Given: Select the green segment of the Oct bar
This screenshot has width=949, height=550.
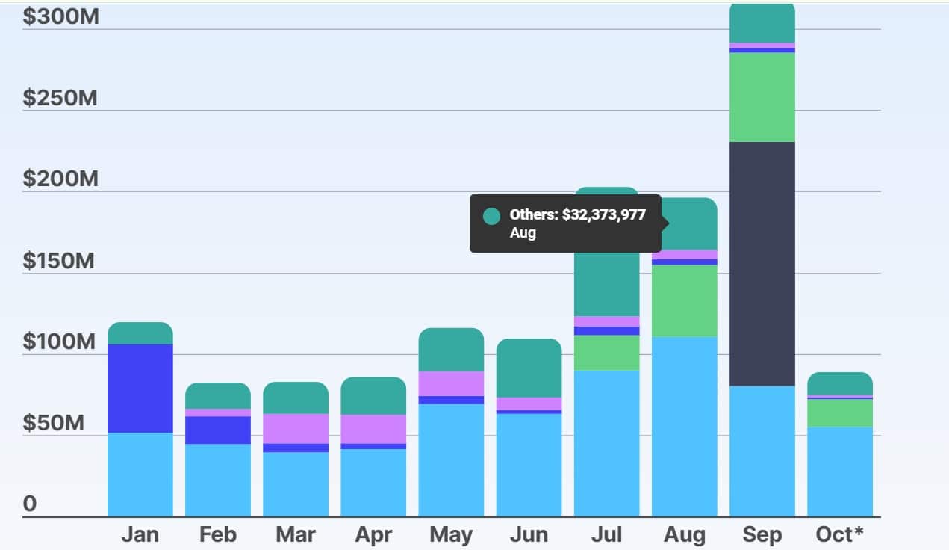Looking at the screenshot, I should [839, 413].
